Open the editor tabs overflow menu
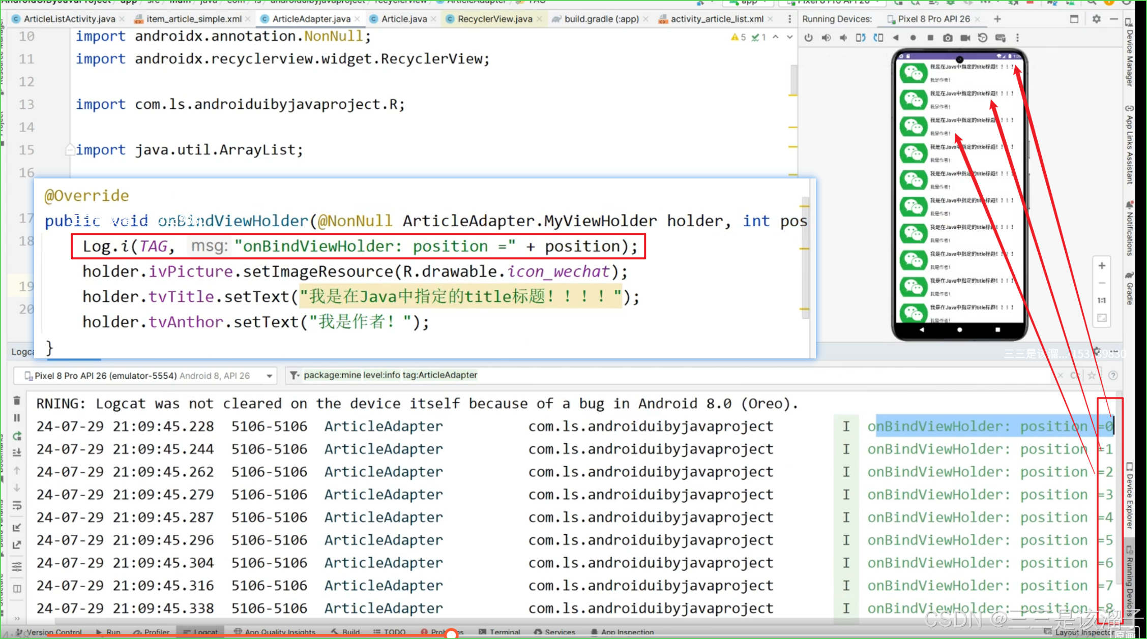The height and width of the screenshot is (639, 1147). pyautogui.click(x=789, y=19)
